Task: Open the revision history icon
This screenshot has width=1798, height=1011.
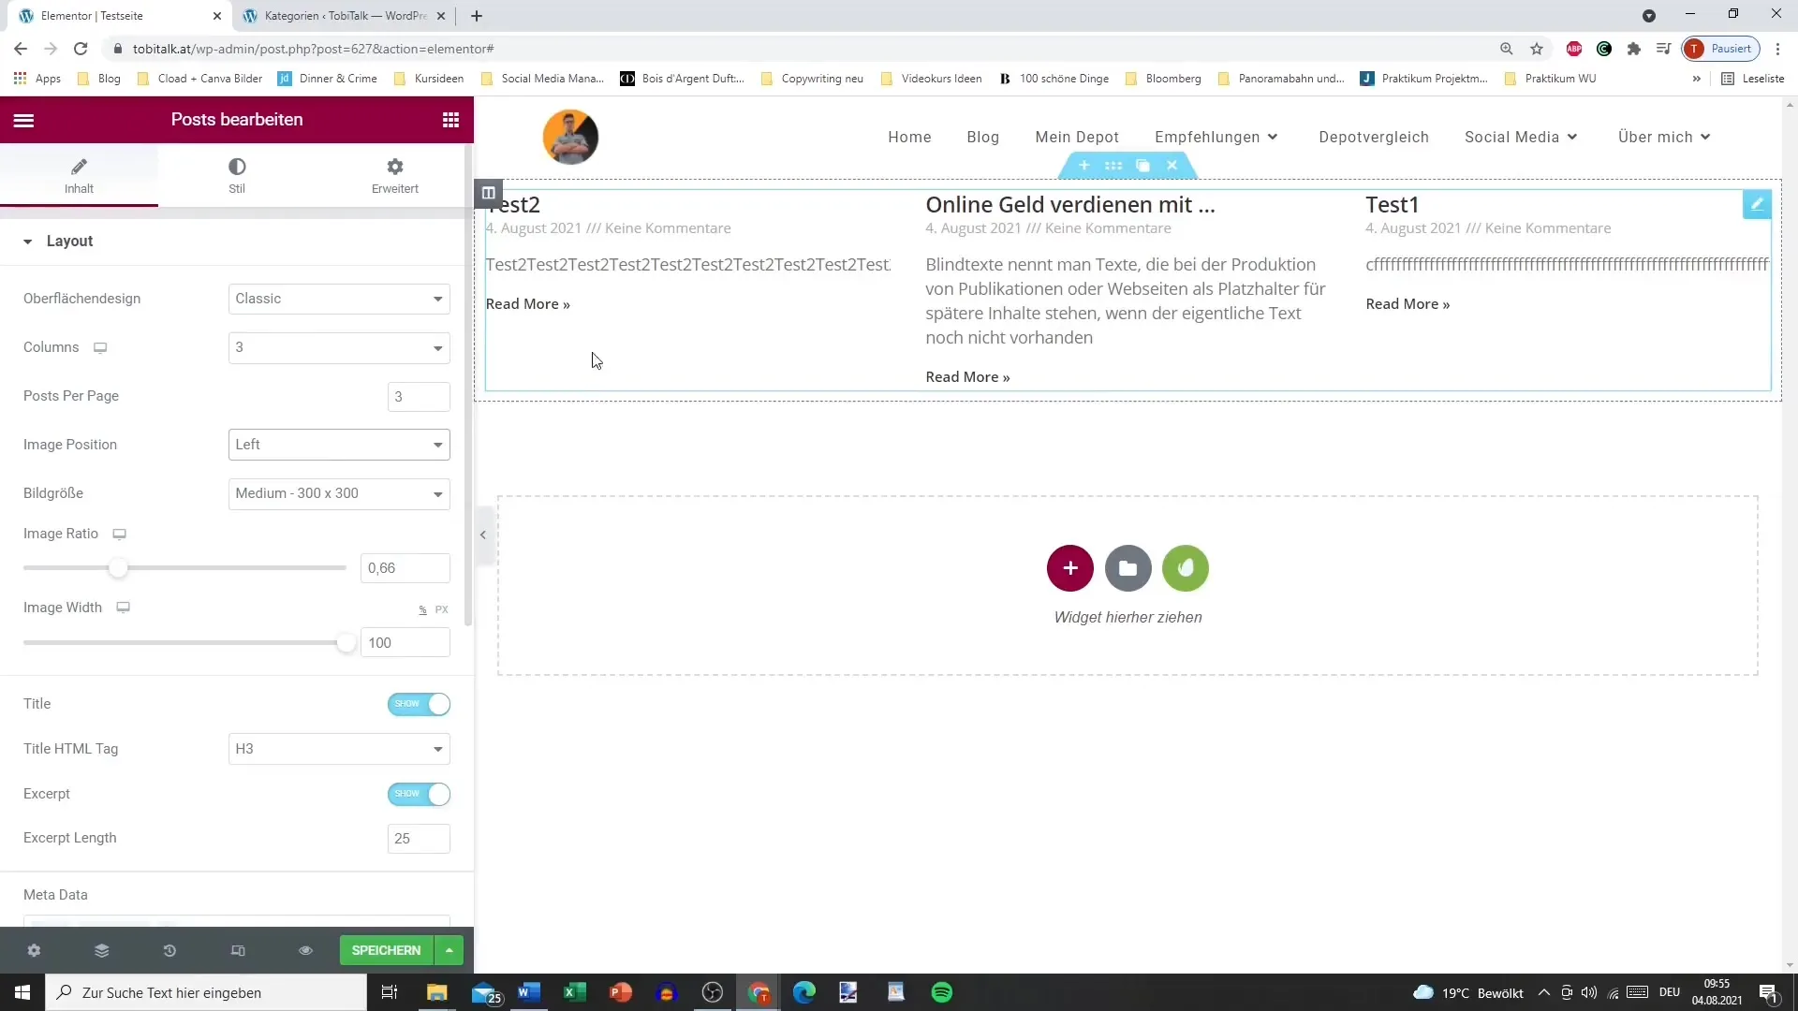Action: tap(169, 950)
